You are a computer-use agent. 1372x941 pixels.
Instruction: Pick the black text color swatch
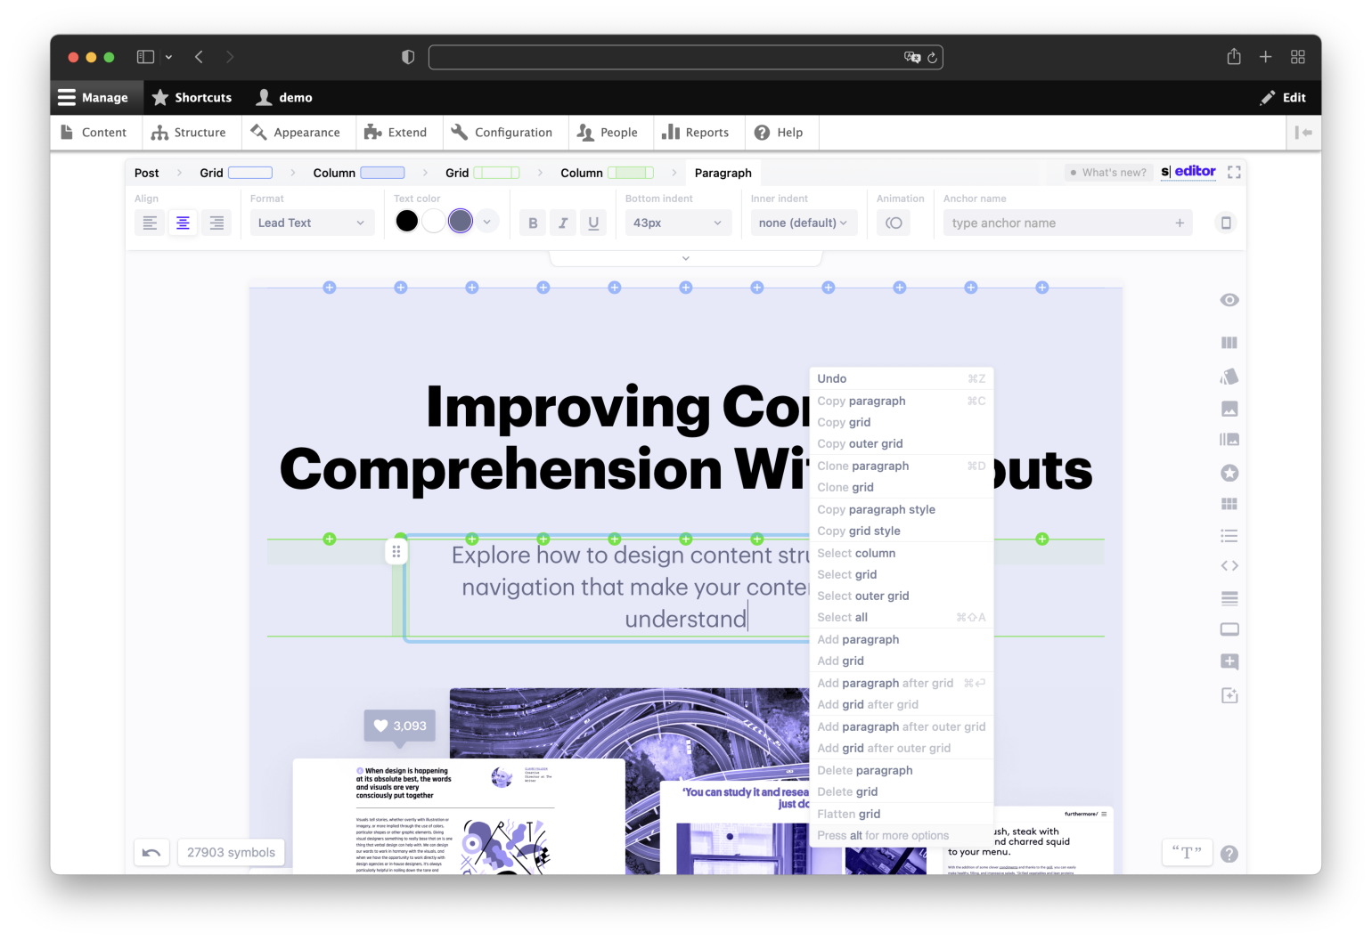click(x=406, y=222)
